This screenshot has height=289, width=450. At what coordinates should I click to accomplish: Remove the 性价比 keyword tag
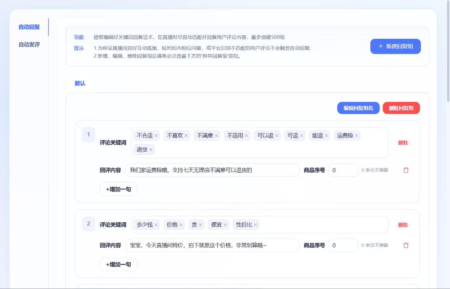pos(255,225)
